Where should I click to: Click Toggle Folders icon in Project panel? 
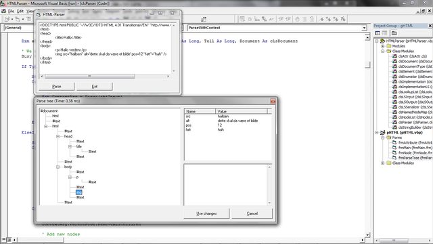[394, 33]
